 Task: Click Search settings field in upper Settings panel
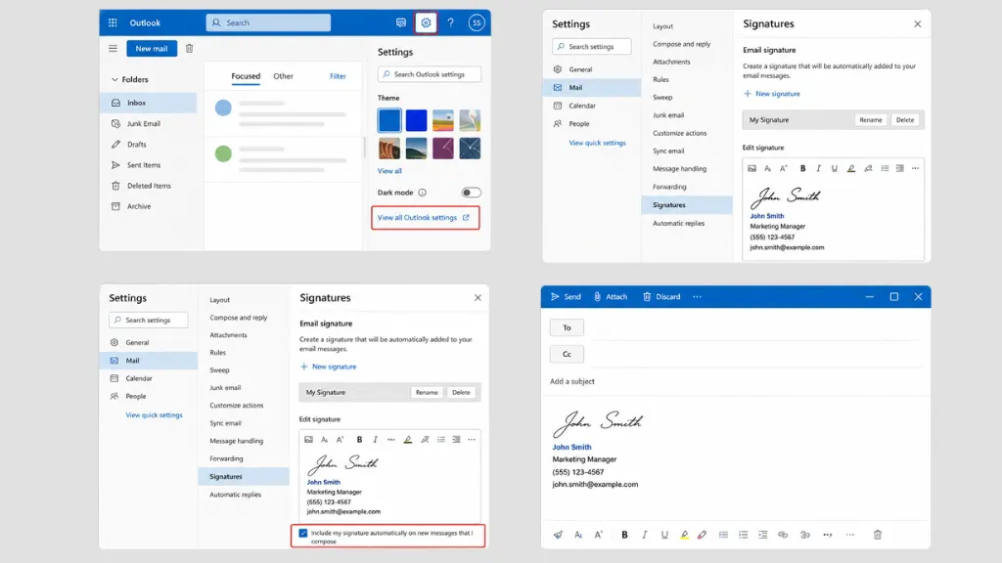[x=592, y=47]
